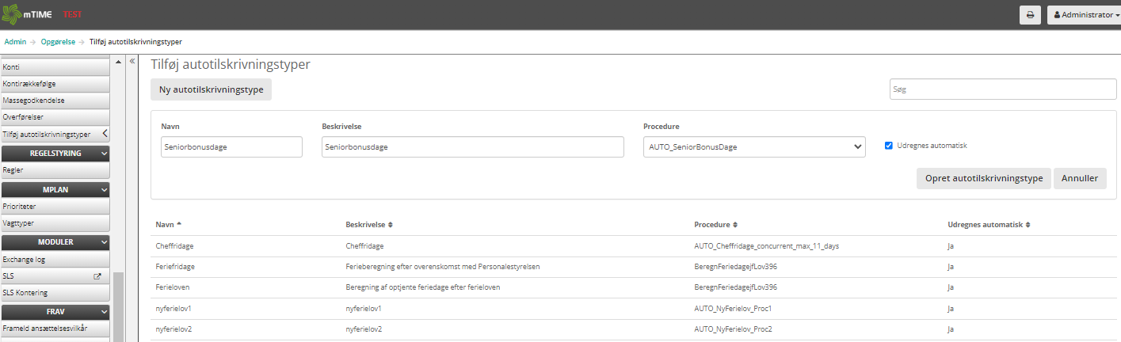Click Opret autotilskrivningstype button
The width and height of the screenshot is (1121, 342).
click(x=983, y=178)
